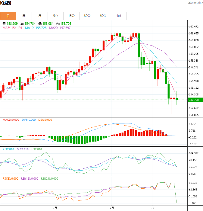Switch to the 周 weekly tab
This screenshot has width=203, height=211.
click(24, 16)
